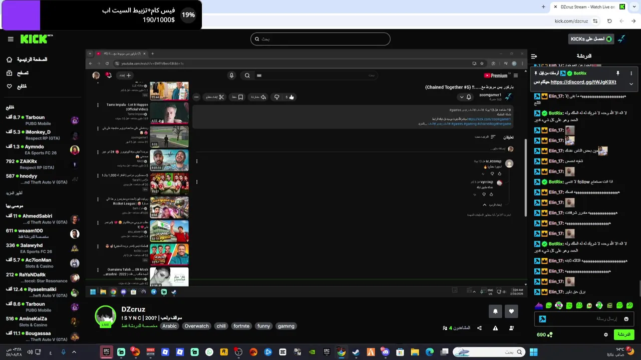
Task: Open the Kick hamburger menu
Action: click(x=11, y=39)
